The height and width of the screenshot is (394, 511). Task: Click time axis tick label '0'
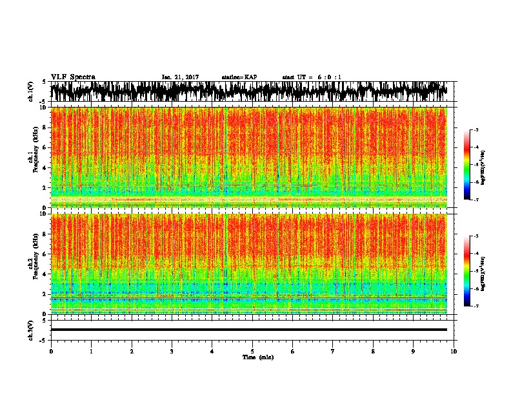[51, 351]
